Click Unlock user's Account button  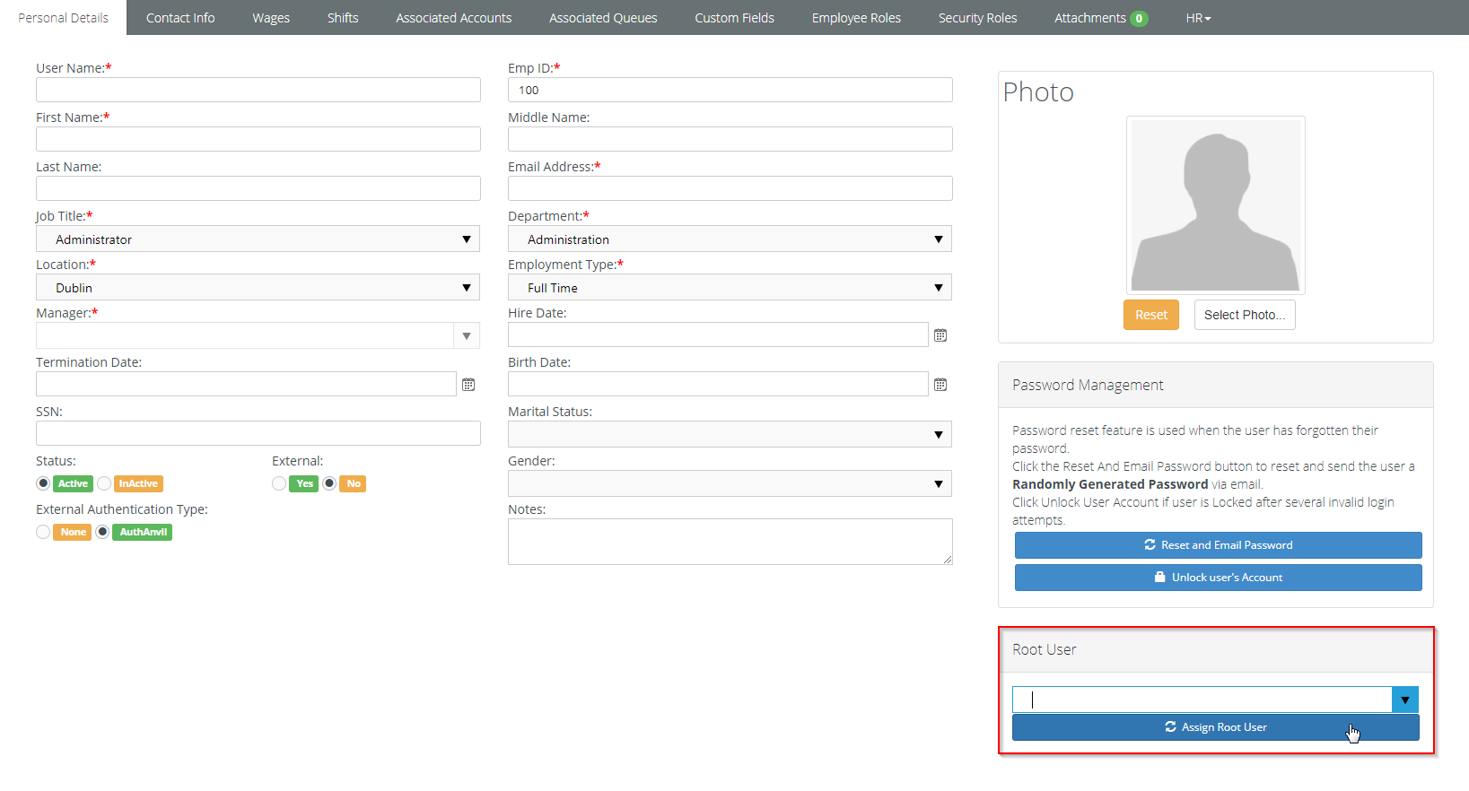click(x=1218, y=578)
